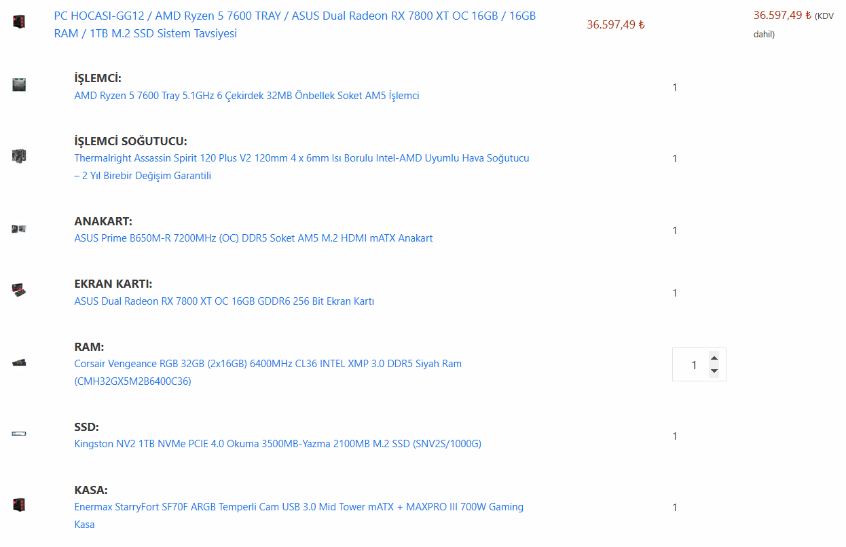846x547 pixels.
Task: Open the Enermax StarryFort SF70F case link
Action: click(x=299, y=516)
